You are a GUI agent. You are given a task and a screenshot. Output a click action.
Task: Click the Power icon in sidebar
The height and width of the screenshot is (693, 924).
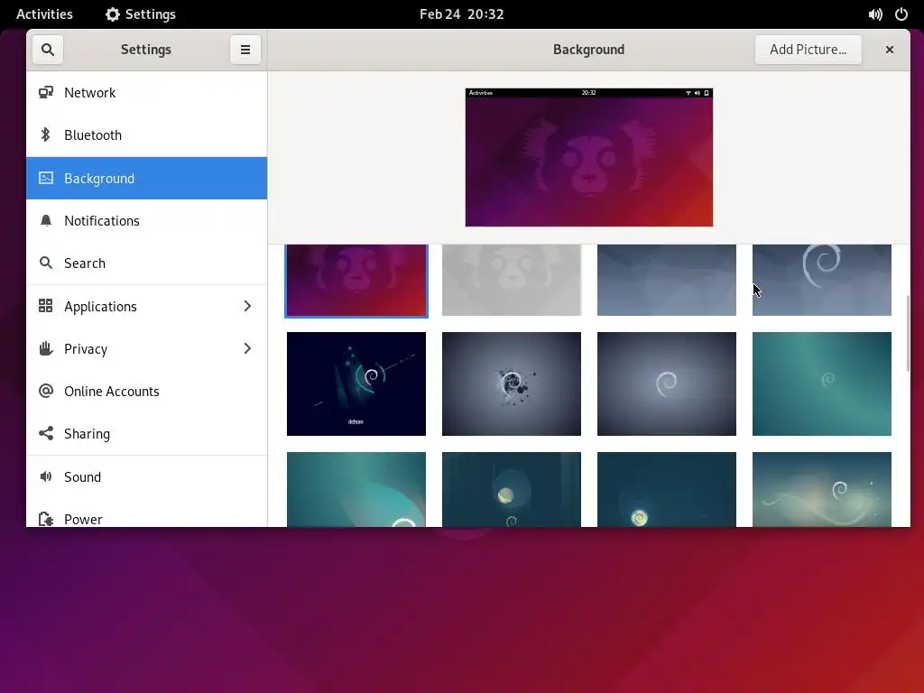46,519
